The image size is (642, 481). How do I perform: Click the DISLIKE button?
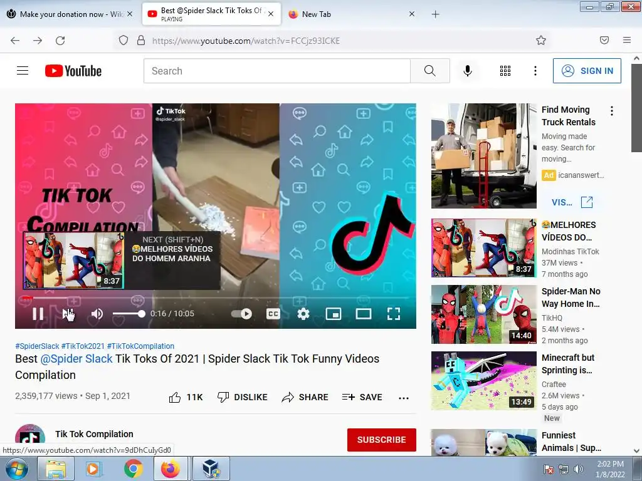point(243,397)
